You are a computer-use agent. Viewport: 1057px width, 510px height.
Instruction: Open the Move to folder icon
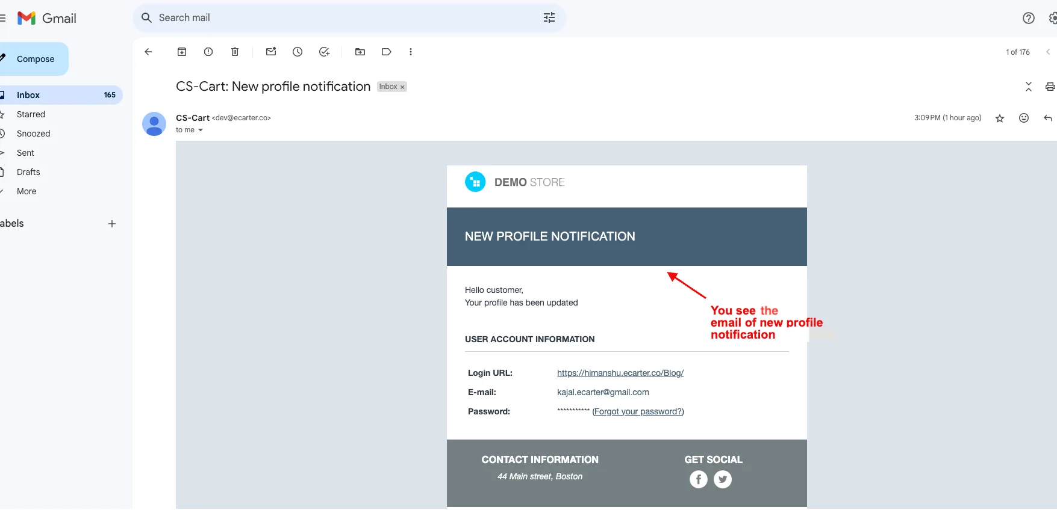tap(360, 52)
